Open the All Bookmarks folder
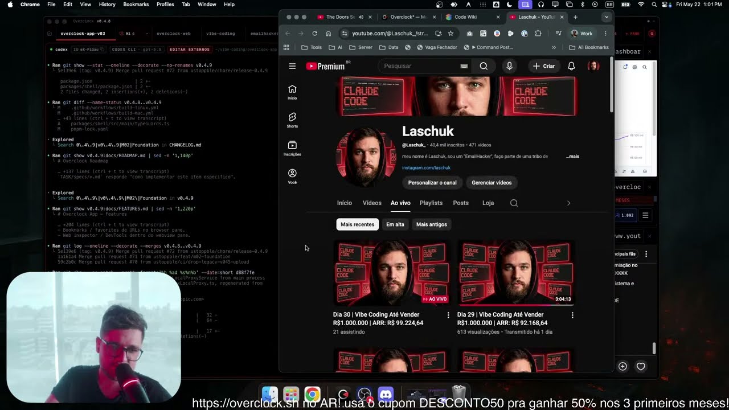The height and width of the screenshot is (410, 729). pyautogui.click(x=589, y=47)
